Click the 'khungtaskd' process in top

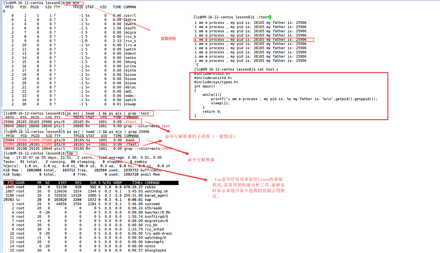click(x=156, y=250)
